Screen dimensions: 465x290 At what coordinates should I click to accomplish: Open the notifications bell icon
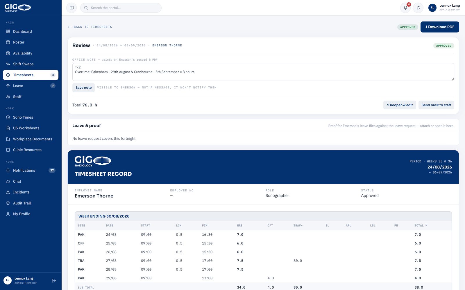(x=405, y=8)
